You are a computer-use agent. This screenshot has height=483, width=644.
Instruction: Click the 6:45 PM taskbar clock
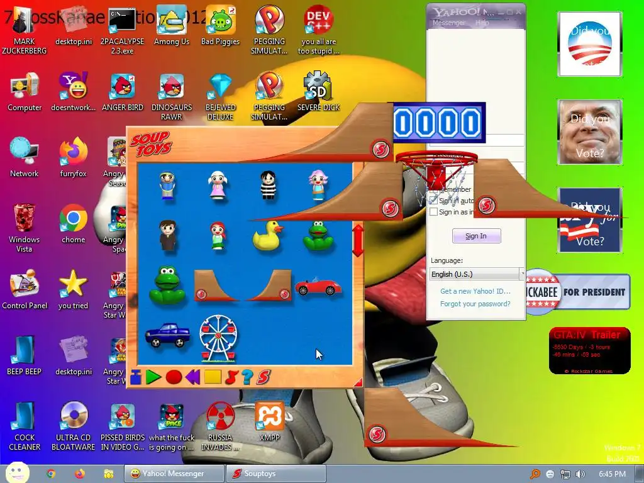coord(612,474)
